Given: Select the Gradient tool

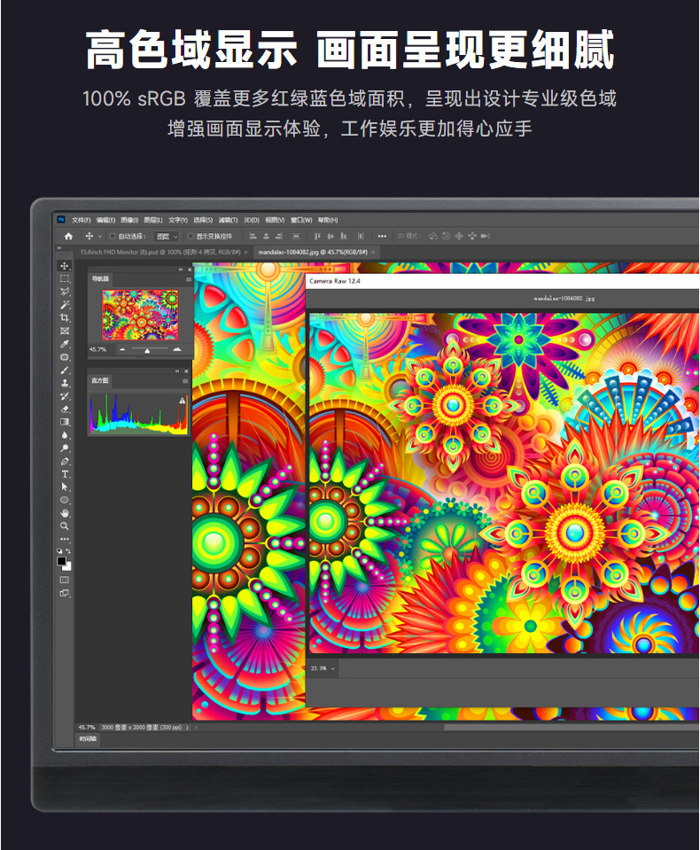Looking at the screenshot, I should coord(65,422).
